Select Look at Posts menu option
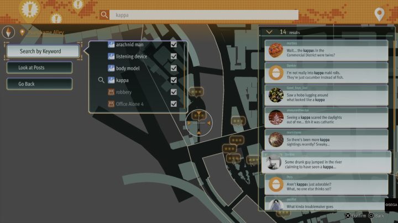The image size is (398, 223). [x=40, y=67]
